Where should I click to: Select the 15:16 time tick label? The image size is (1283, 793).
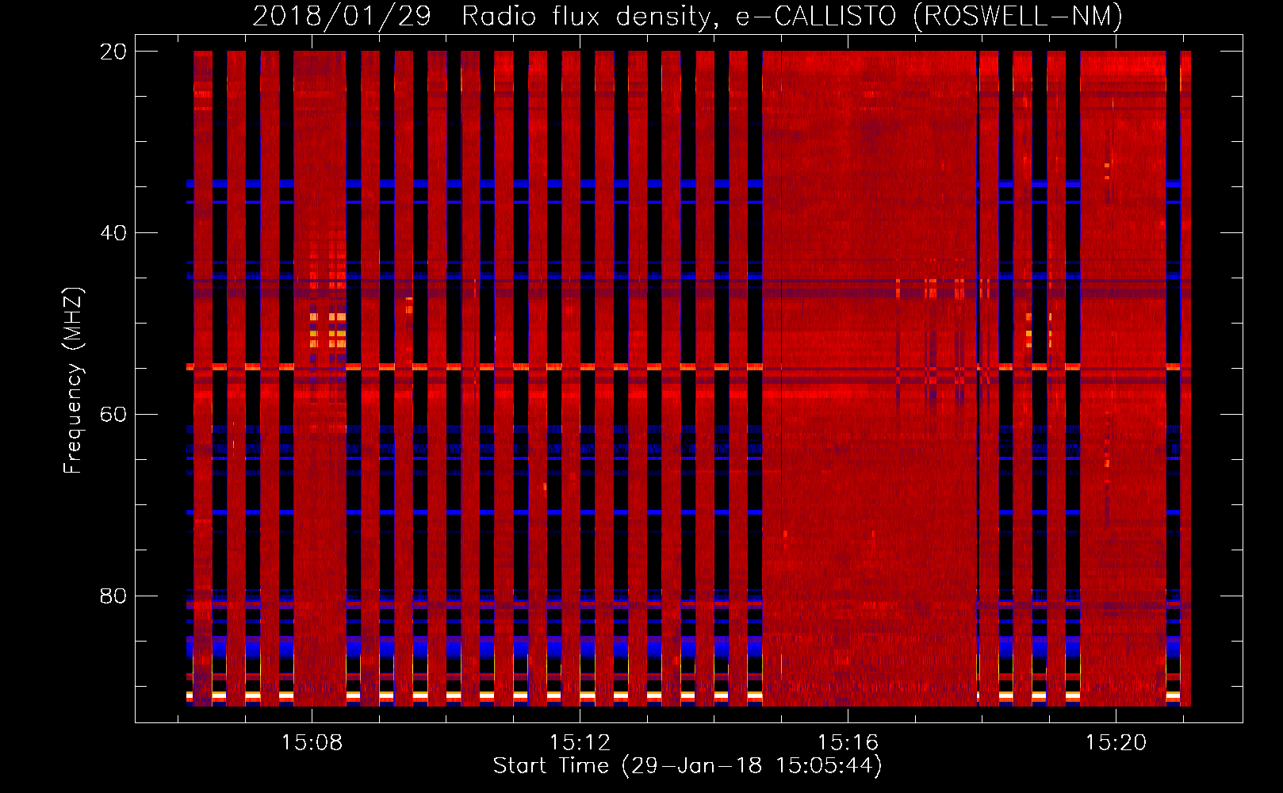pos(848,742)
